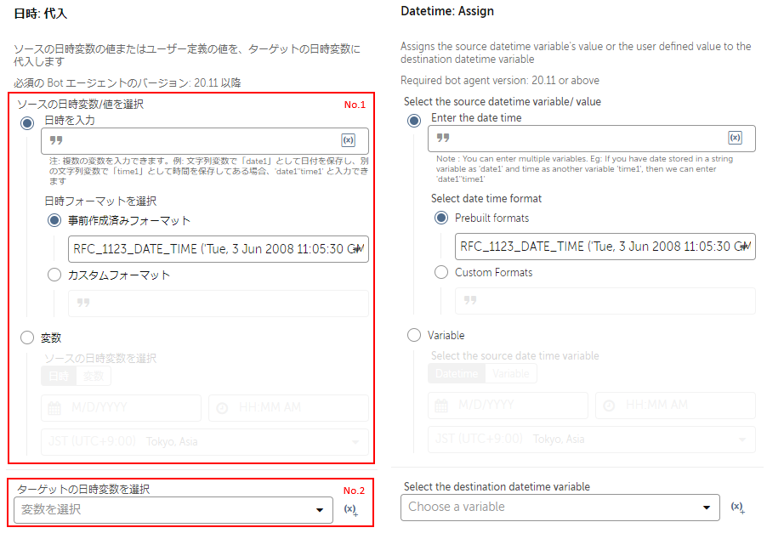Open the Choose a variable dropdown
Screen dimensions: 784x539
click(x=560, y=508)
